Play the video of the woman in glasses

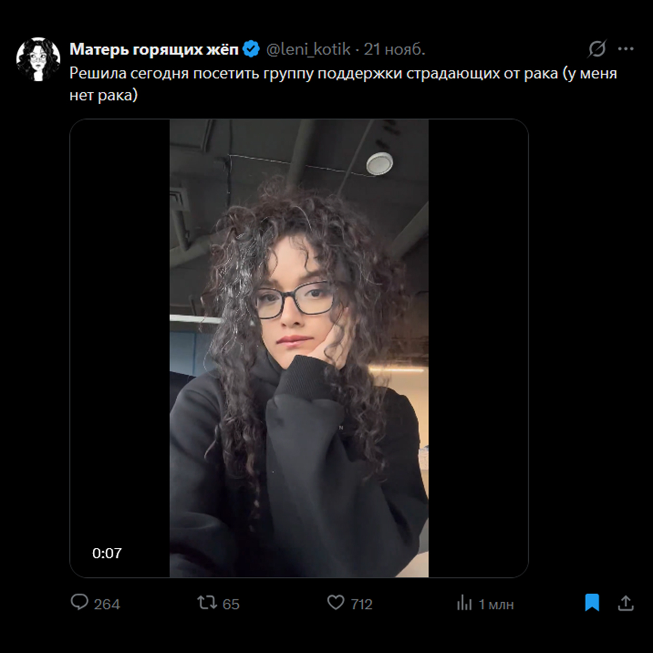pyautogui.click(x=299, y=348)
